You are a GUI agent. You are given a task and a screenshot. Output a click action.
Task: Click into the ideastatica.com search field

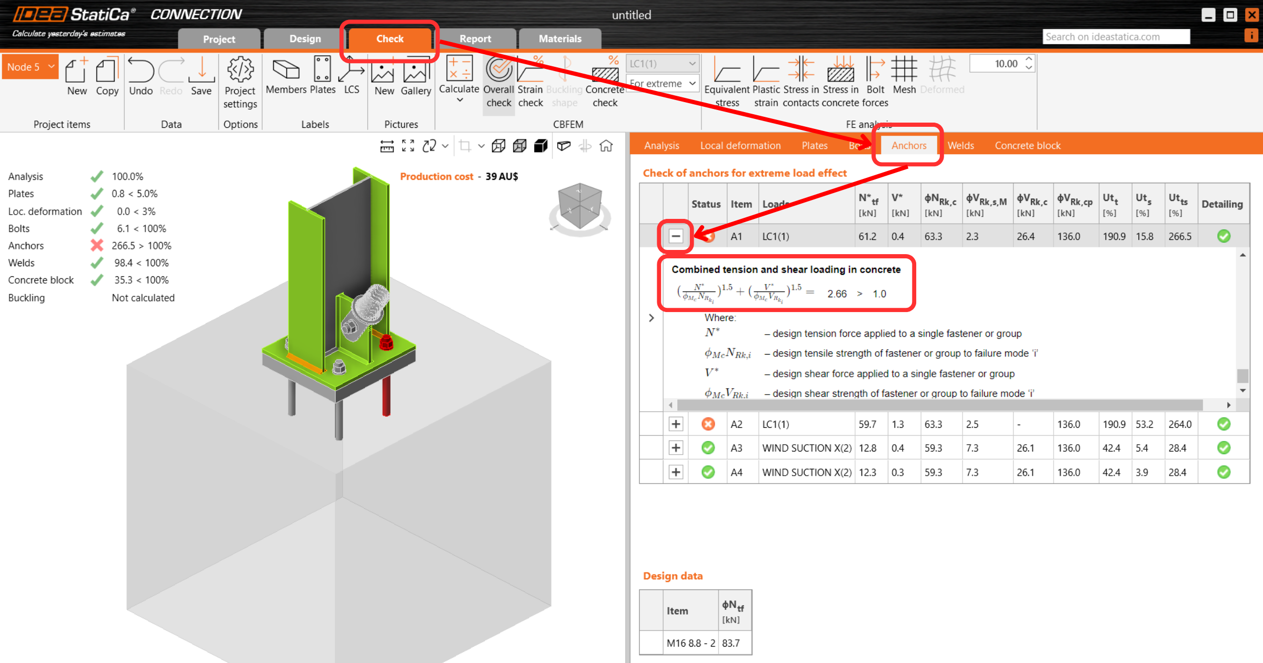point(1116,37)
